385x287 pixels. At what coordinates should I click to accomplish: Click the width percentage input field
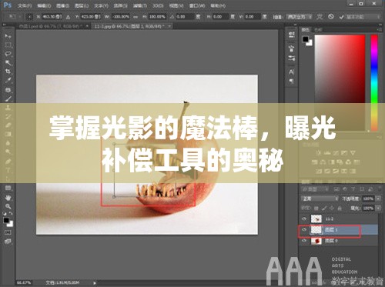pos(121,17)
